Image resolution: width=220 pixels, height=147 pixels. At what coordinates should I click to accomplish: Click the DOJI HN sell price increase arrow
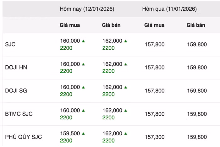pyautogui.click(x=126, y=64)
